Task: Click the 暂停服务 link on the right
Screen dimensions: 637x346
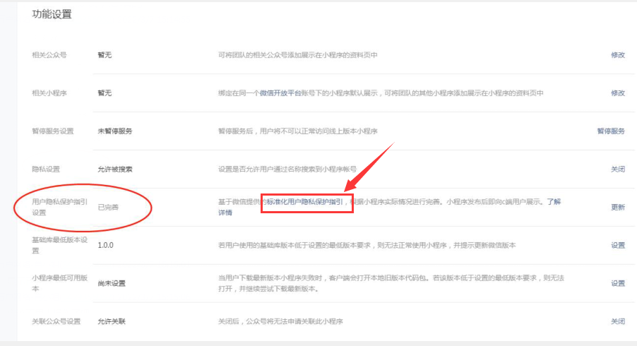Action: point(611,131)
